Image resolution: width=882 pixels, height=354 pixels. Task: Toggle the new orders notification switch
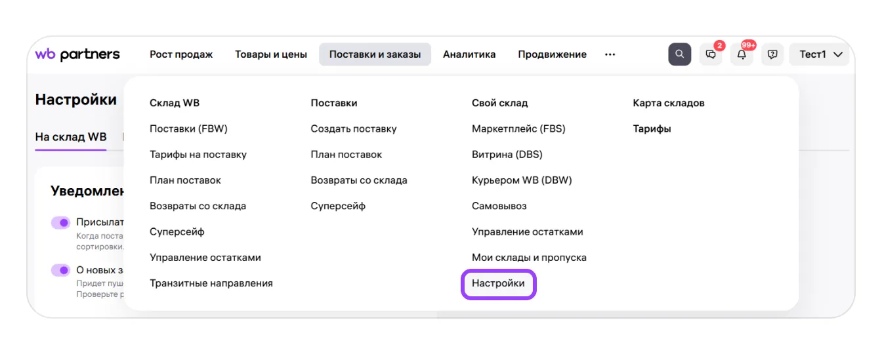[x=60, y=270]
